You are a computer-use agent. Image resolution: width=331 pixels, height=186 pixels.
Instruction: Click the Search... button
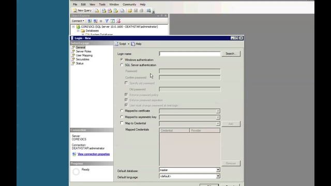pyautogui.click(x=231, y=54)
